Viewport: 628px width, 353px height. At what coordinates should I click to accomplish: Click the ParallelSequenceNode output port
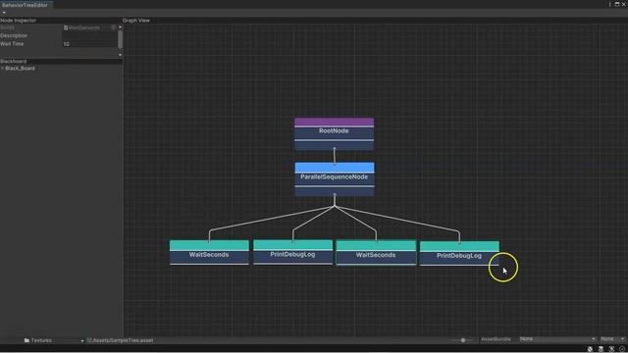click(335, 194)
